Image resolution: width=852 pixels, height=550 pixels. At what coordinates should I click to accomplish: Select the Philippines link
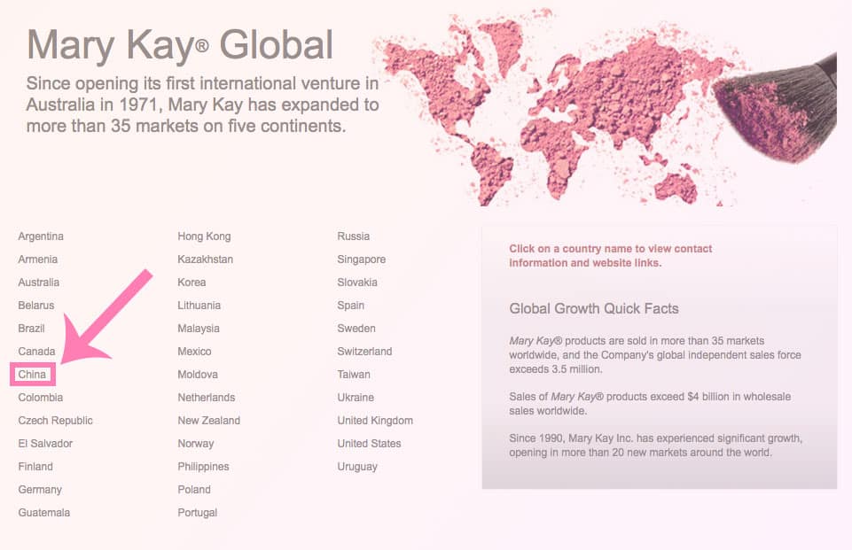pyautogui.click(x=203, y=467)
